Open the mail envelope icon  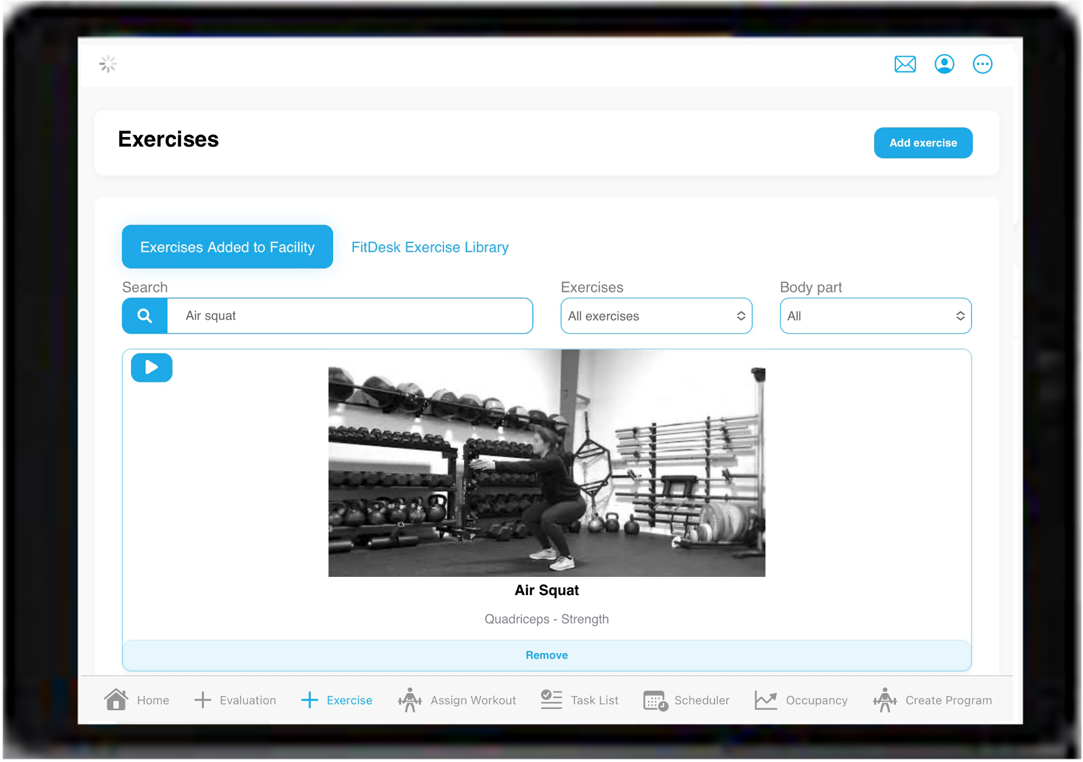[905, 63]
